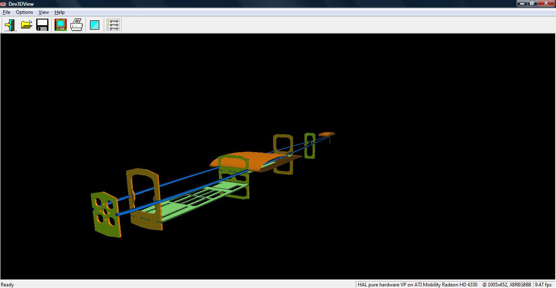
Task: Open the File menu
Action: click(7, 12)
